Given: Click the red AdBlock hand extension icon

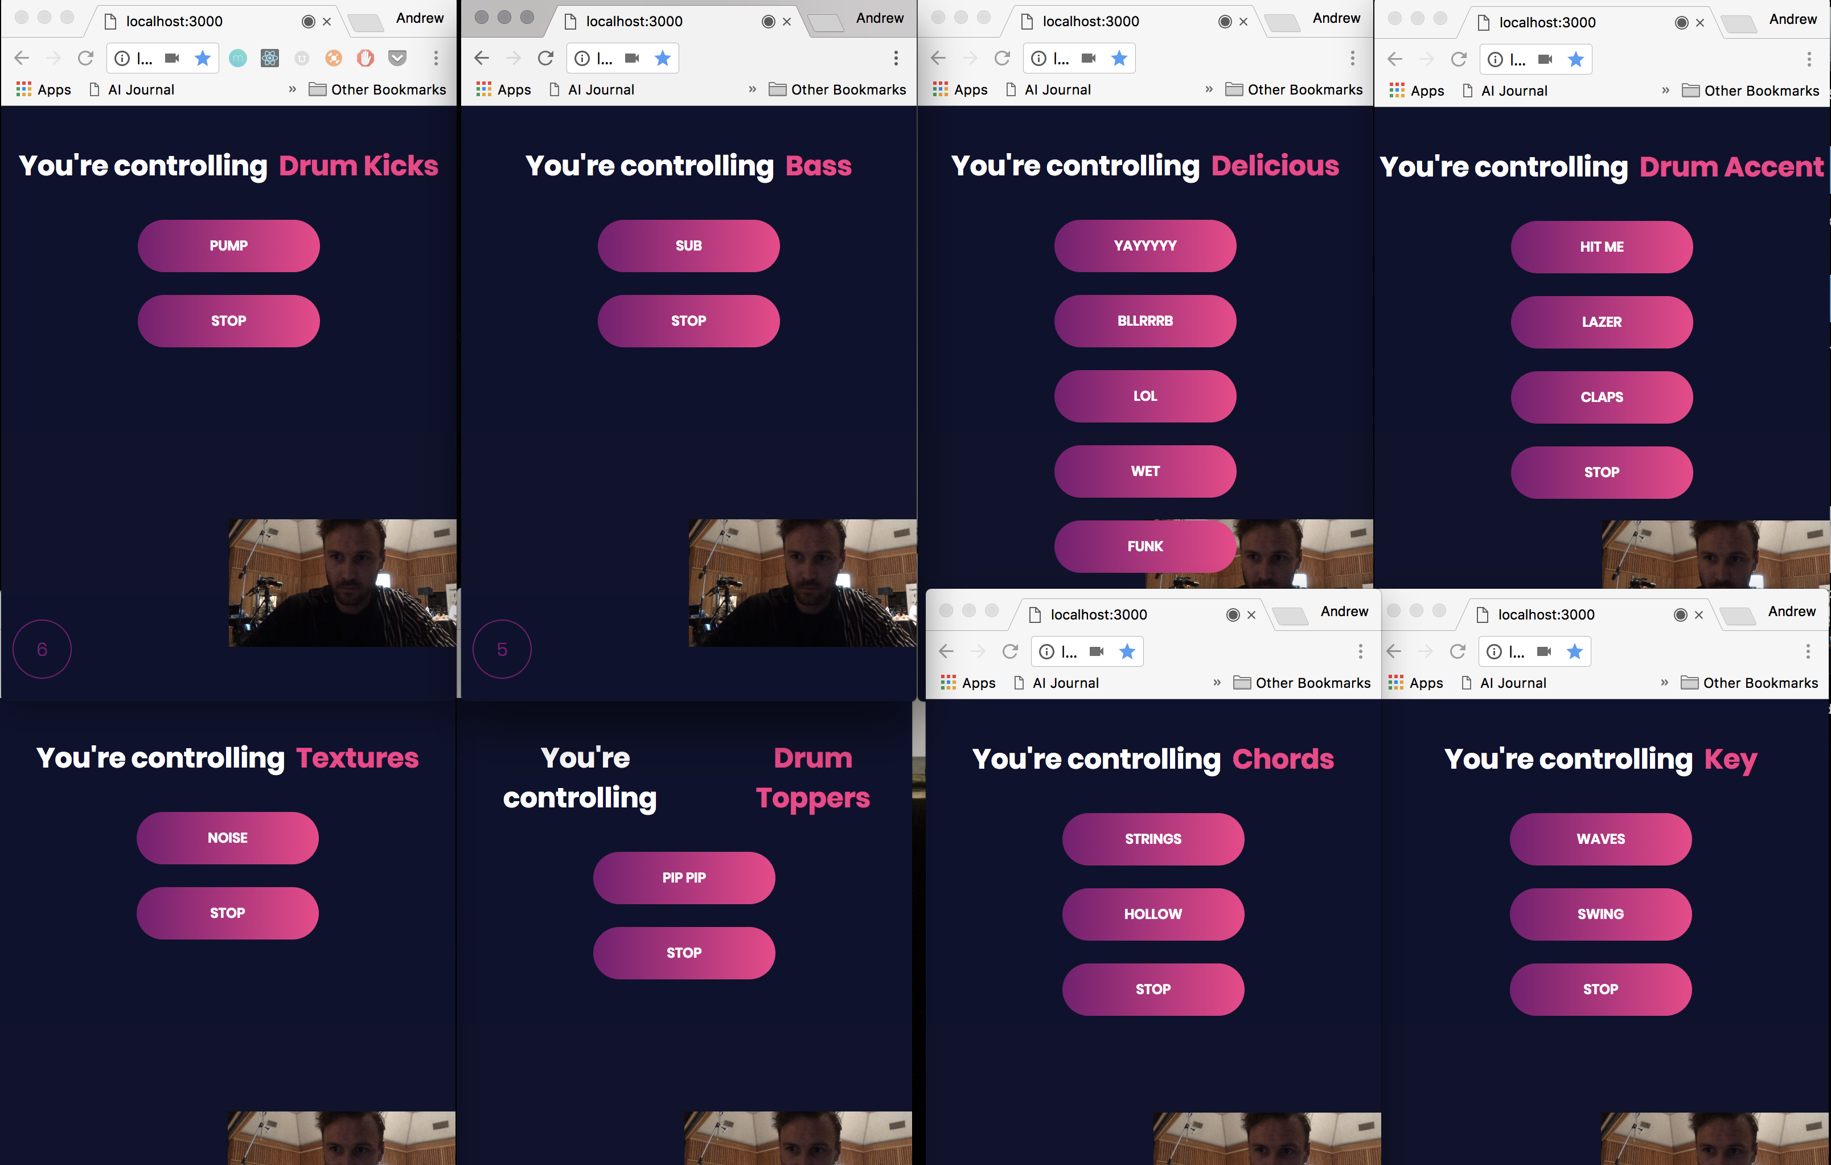Looking at the screenshot, I should pos(366,58).
